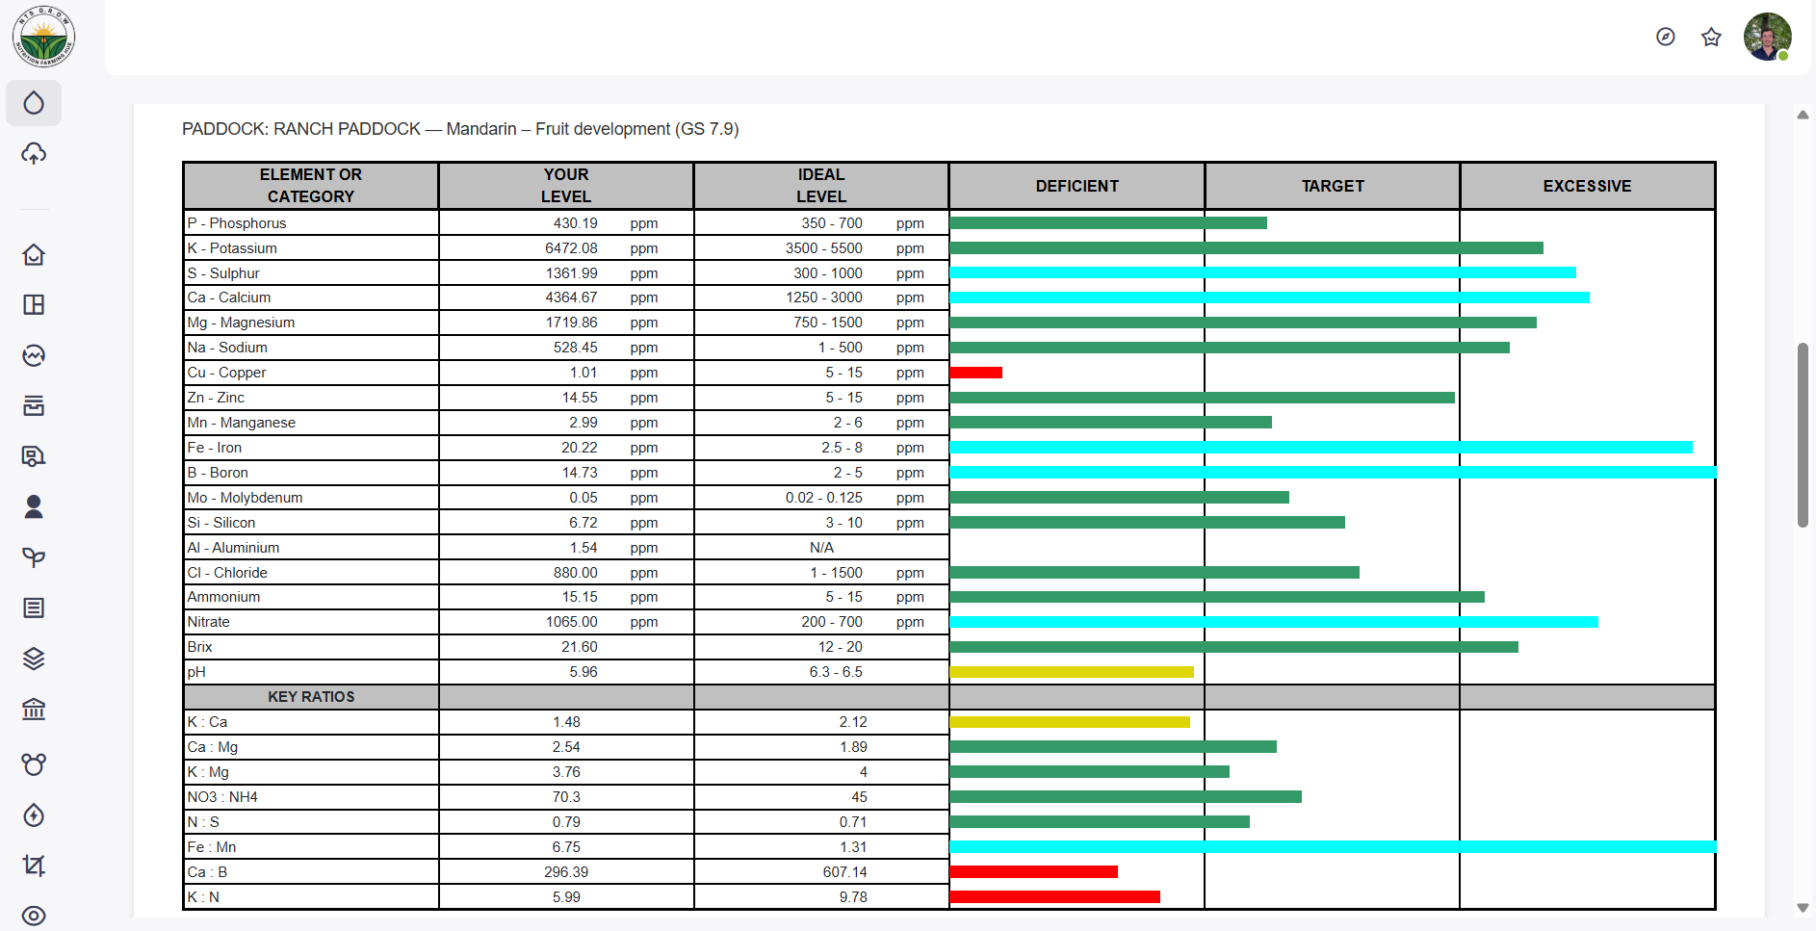Open the layout panel sidebar icon

click(x=34, y=305)
